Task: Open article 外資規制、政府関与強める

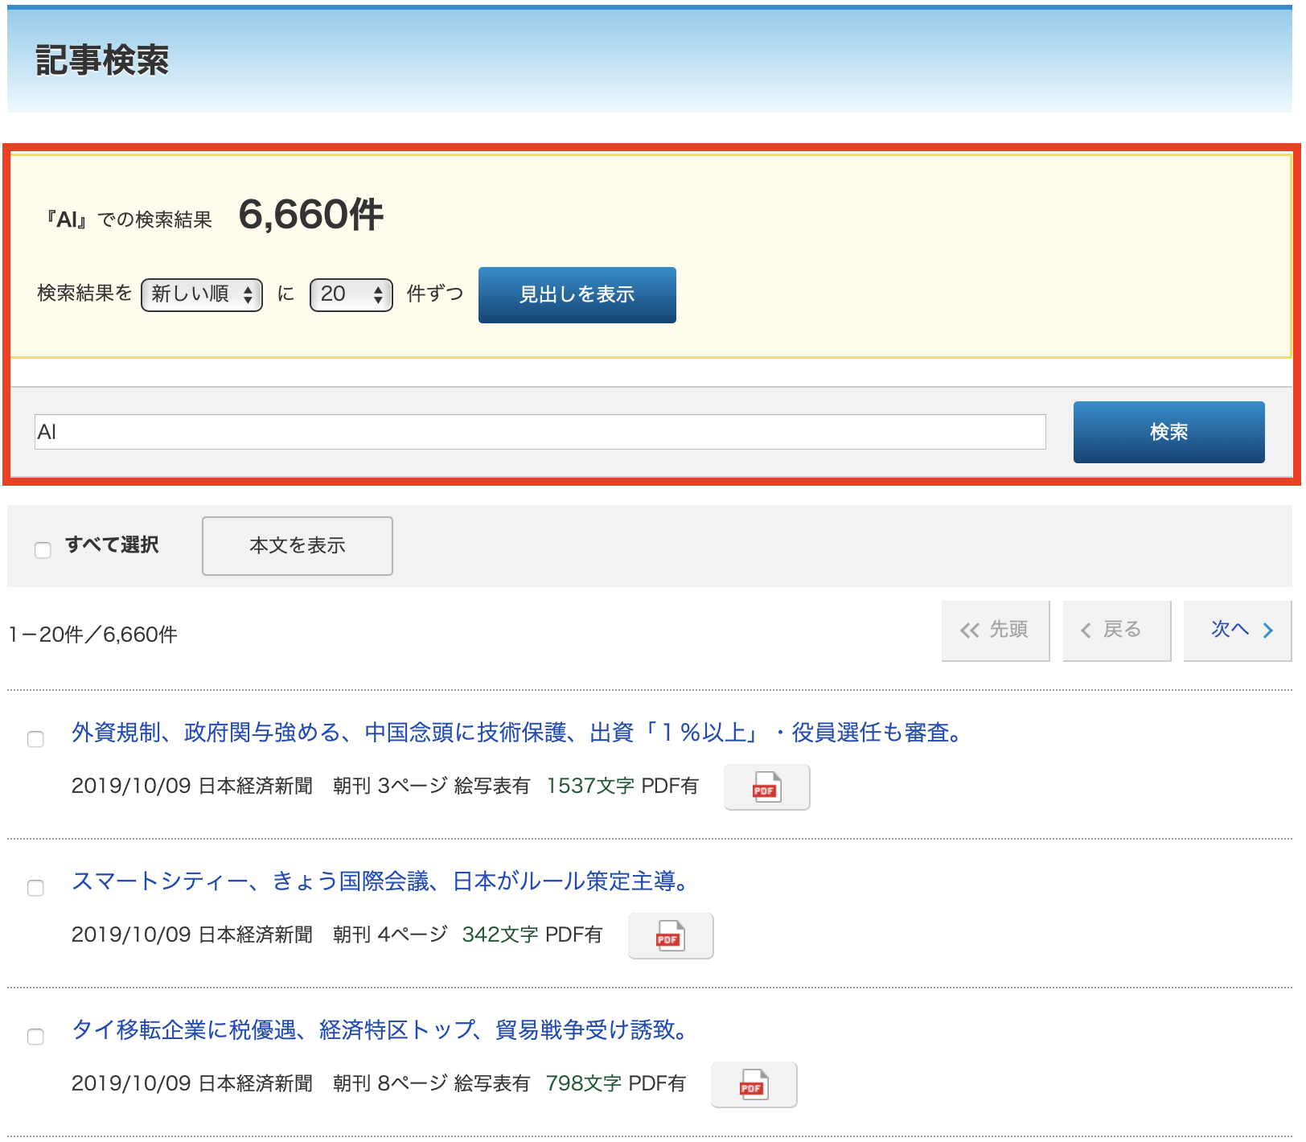Action: (x=517, y=733)
